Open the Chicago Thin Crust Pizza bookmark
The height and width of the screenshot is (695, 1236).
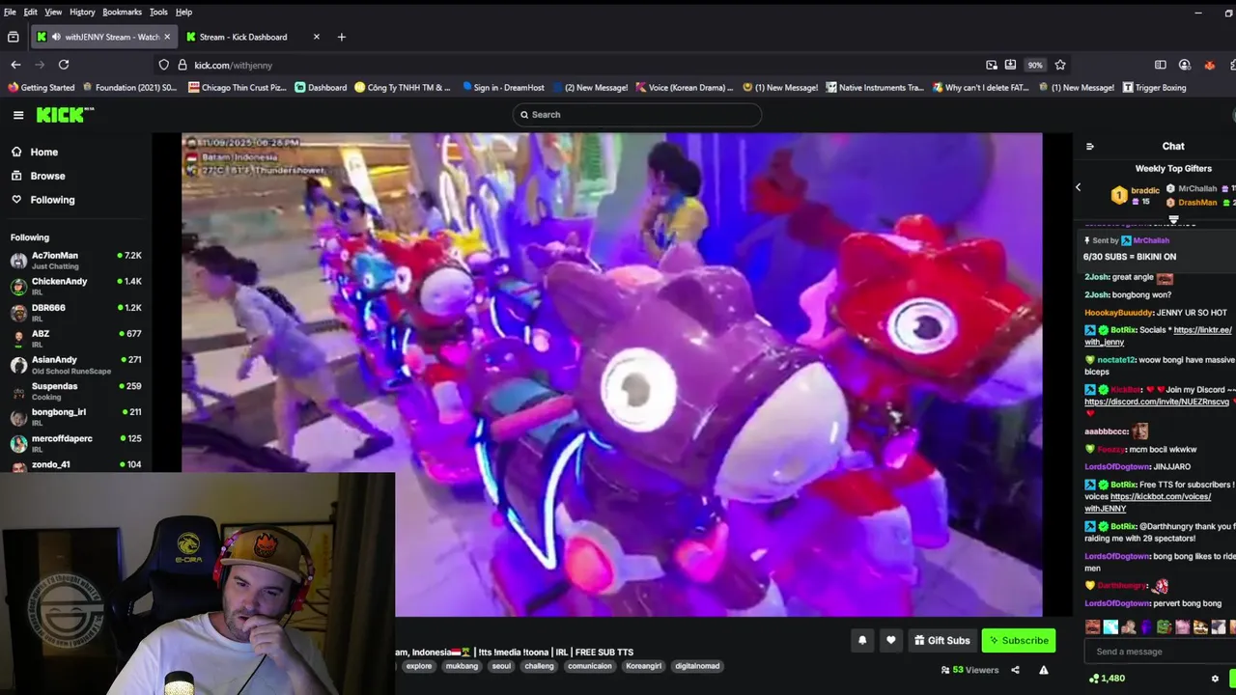[238, 87]
